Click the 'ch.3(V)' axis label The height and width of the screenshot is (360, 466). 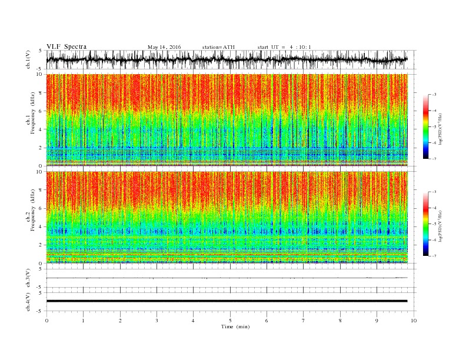click(28, 278)
